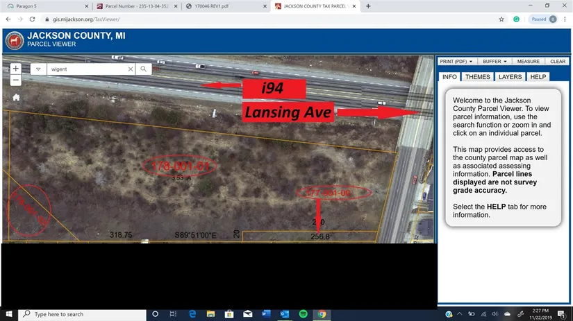
Task: Open the BUFFER dropdown menu
Action: tap(495, 62)
